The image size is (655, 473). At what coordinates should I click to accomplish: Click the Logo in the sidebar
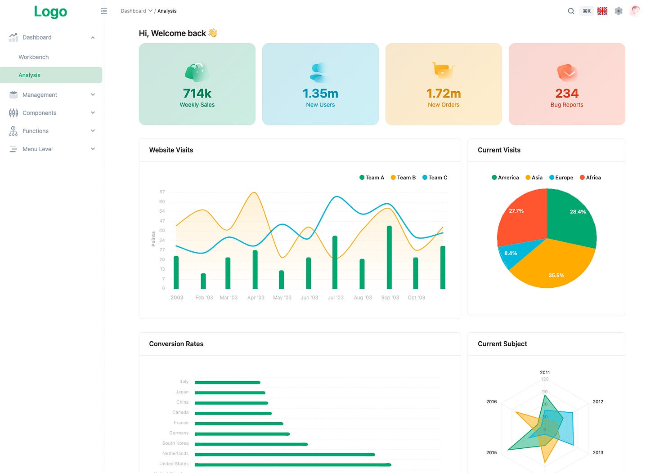(x=50, y=11)
